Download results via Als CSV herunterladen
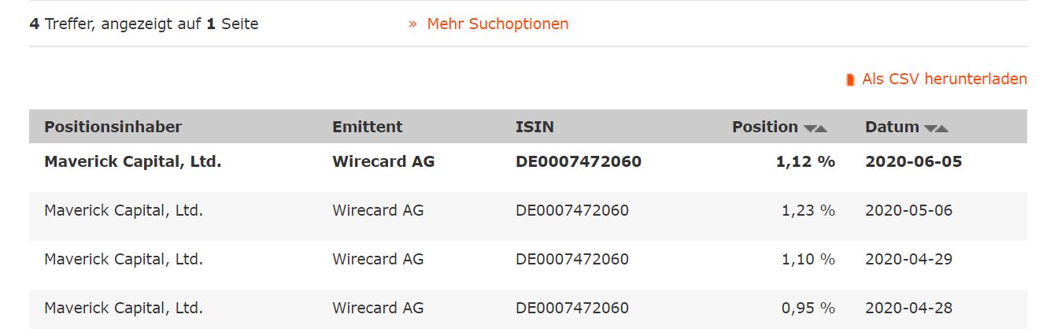 click(945, 79)
